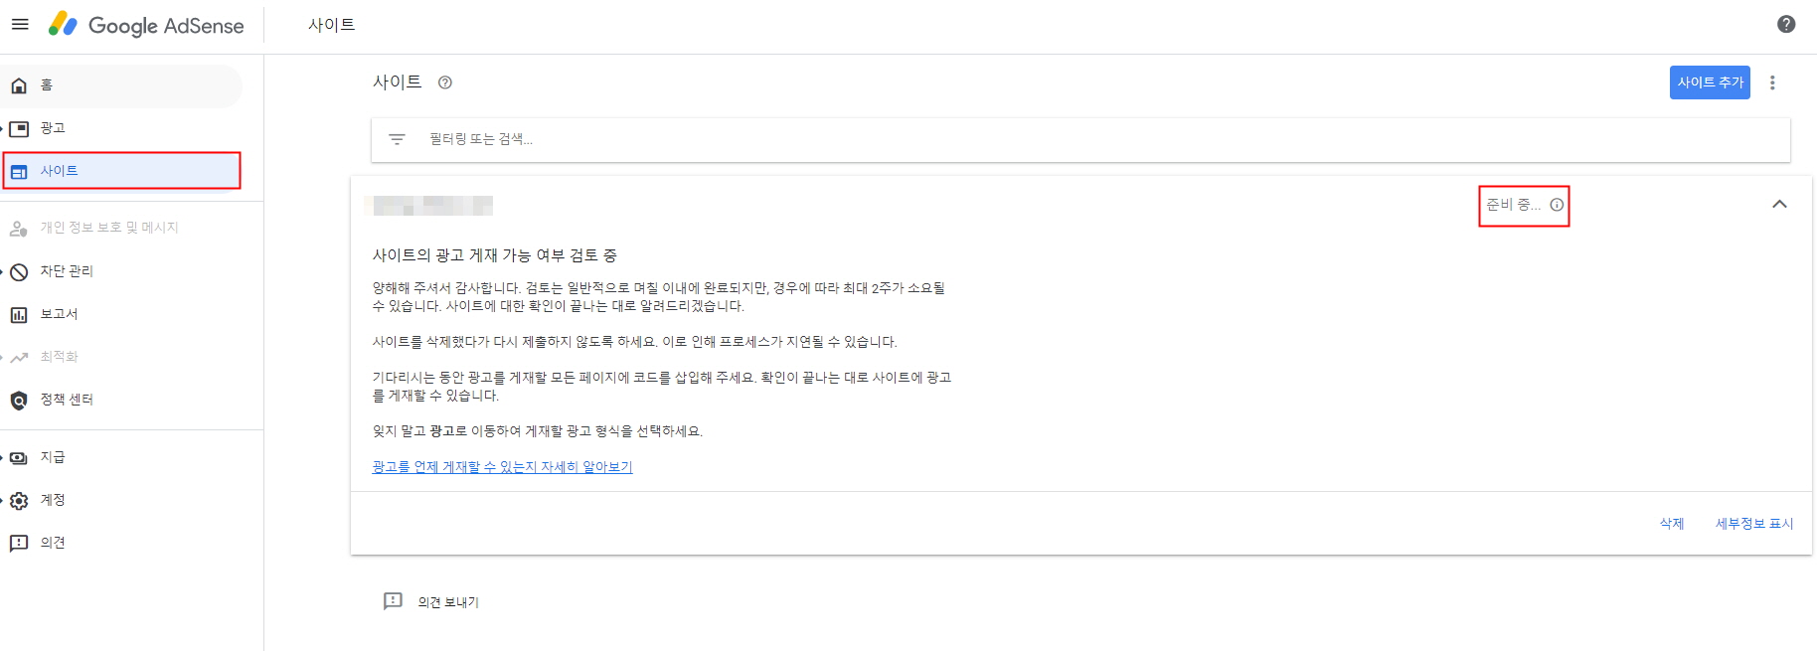Open 차단 관리 from the sidebar
This screenshot has width=1817, height=651.
coord(18,270)
